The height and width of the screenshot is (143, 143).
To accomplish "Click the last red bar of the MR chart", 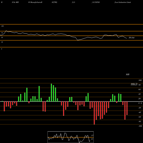I will click(x=127, y=108).
